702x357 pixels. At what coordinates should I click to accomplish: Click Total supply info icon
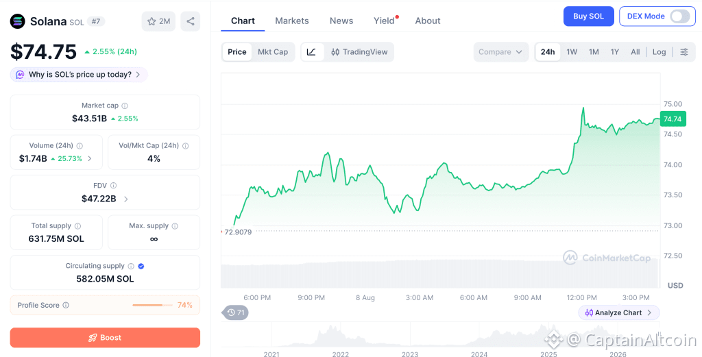78,226
